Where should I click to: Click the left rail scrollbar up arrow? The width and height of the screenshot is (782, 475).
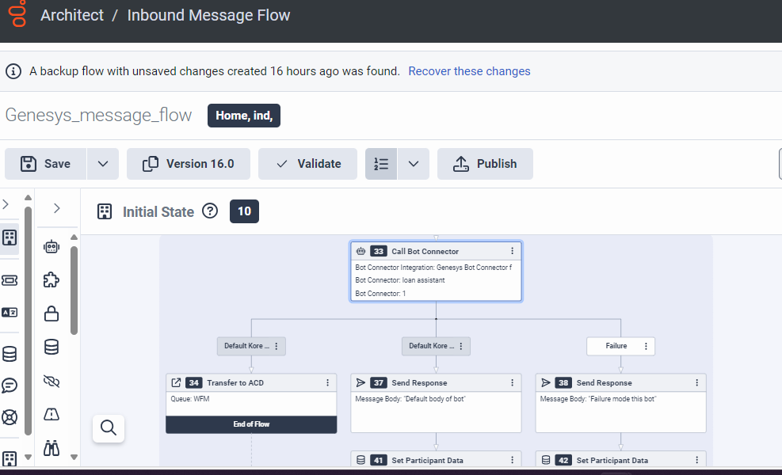[x=28, y=198]
